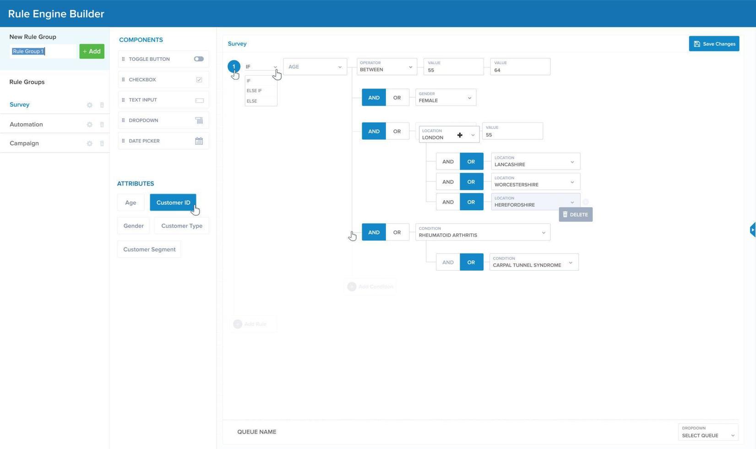This screenshot has width=756, height=449.
Task: Click the calendar icon on Date Picker component
Action: pyautogui.click(x=199, y=141)
